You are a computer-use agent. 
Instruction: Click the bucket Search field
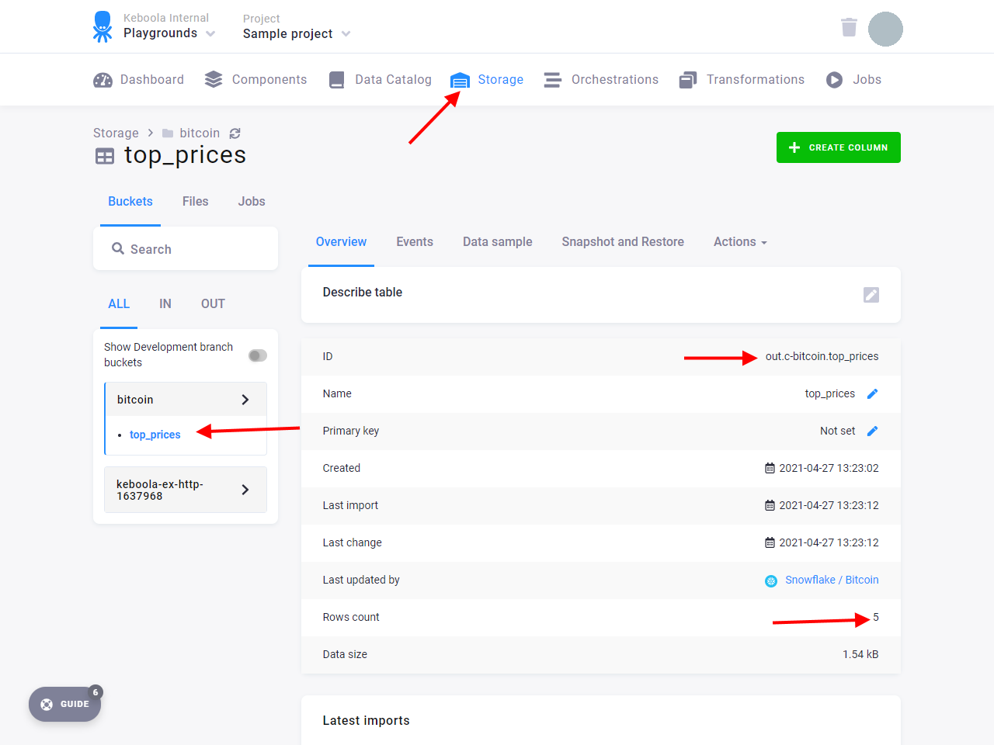[186, 249]
